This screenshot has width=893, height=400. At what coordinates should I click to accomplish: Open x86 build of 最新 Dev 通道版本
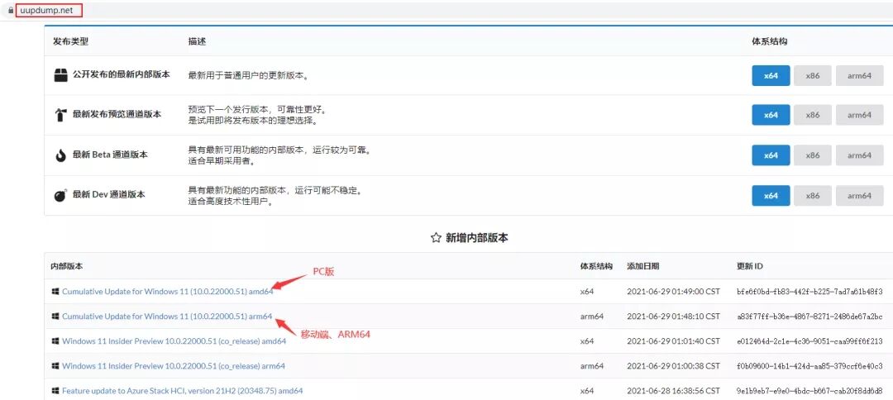(813, 196)
